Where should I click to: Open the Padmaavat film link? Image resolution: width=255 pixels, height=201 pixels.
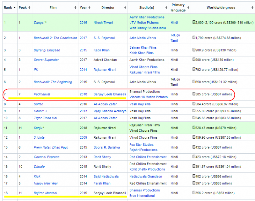pyautogui.click(x=42, y=94)
